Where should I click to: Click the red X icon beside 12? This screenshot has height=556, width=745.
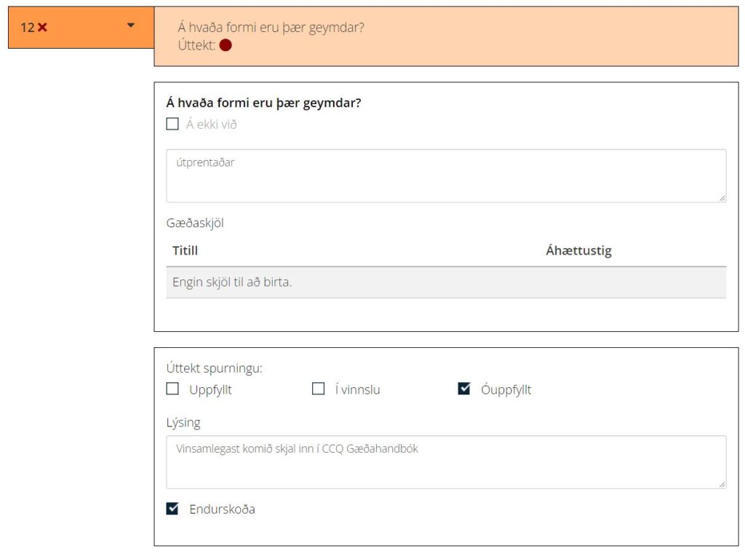(x=42, y=28)
